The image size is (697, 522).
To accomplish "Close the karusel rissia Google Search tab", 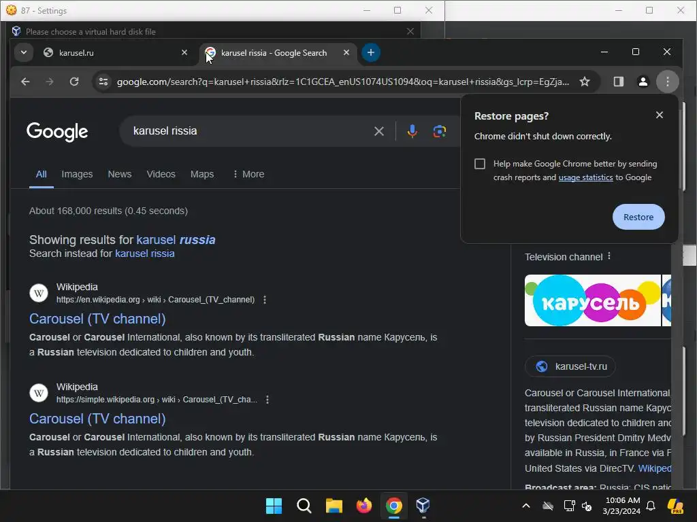I will pyautogui.click(x=346, y=52).
